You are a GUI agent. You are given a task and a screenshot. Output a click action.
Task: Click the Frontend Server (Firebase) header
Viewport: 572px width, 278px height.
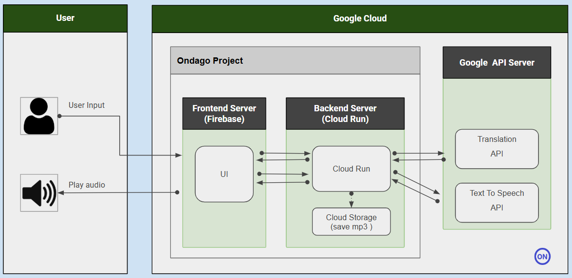coord(224,113)
